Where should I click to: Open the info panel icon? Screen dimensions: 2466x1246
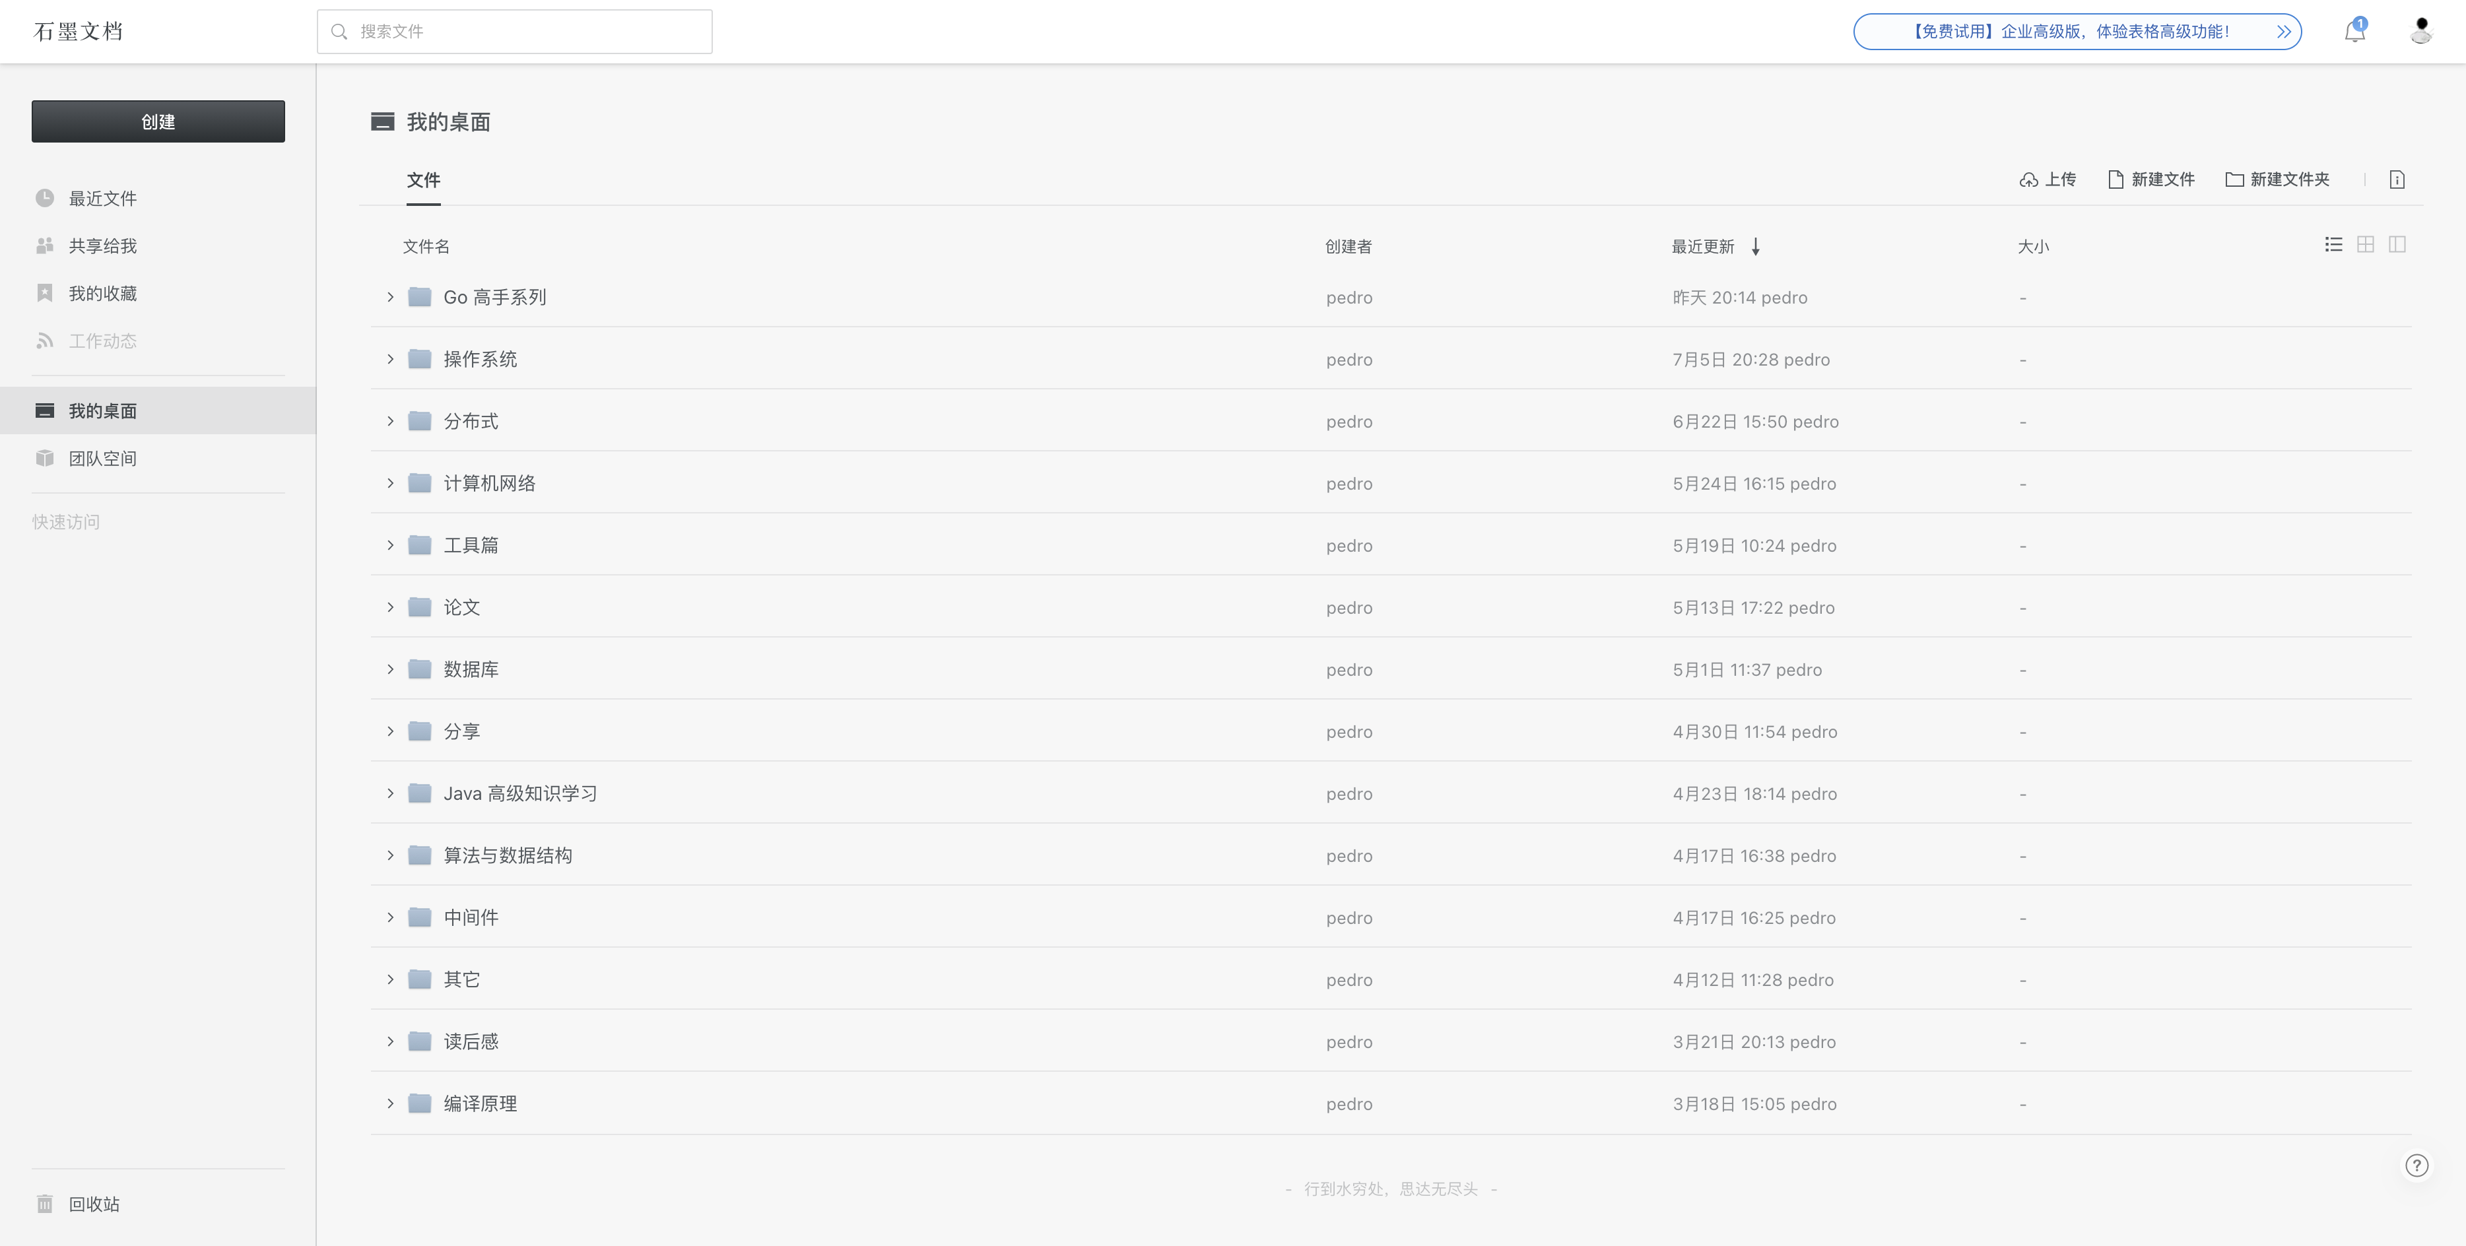pyautogui.click(x=2396, y=180)
